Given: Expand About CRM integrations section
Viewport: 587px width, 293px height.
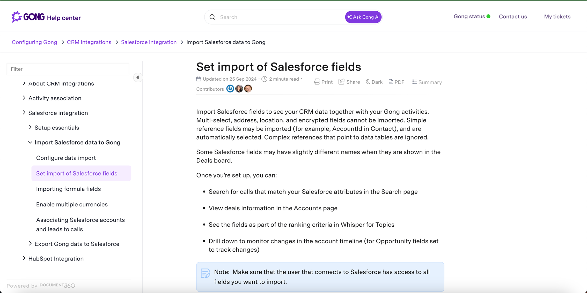Looking at the screenshot, I should pyautogui.click(x=24, y=83).
